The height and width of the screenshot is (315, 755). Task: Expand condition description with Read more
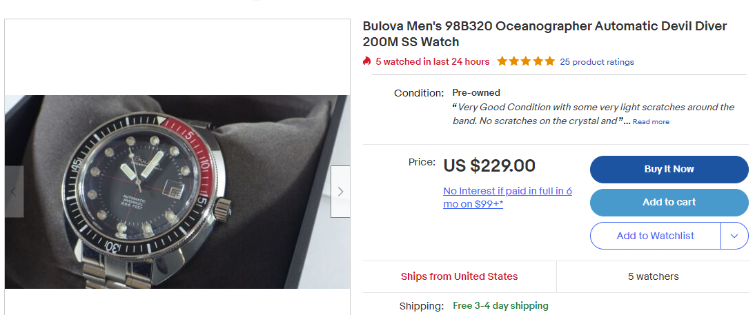[x=651, y=122]
